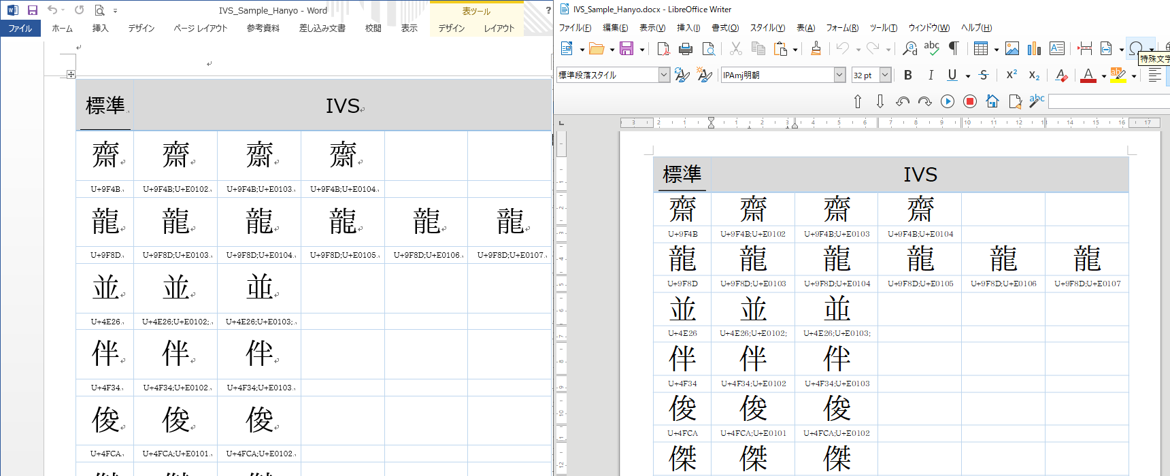The height and width of the screenshot is (476, 1170).
Task: Click the Clear Direct Formatting icon
Action: point(1061,75)
